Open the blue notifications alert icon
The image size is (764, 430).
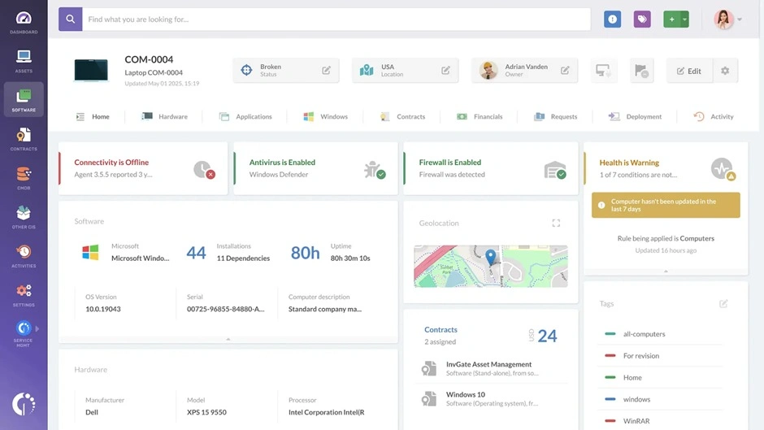click(612, 20)
